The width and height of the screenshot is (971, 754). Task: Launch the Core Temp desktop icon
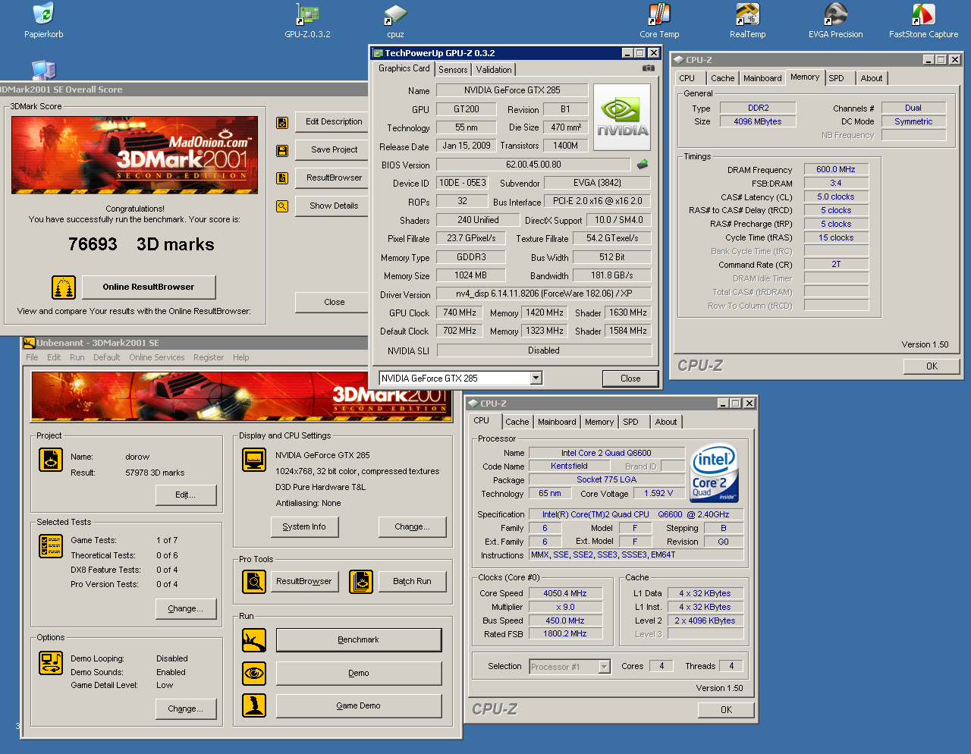659,20
